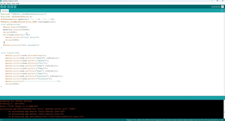Click the Upload arrow icon
This screenshot has width=225, height=121.
5,7
